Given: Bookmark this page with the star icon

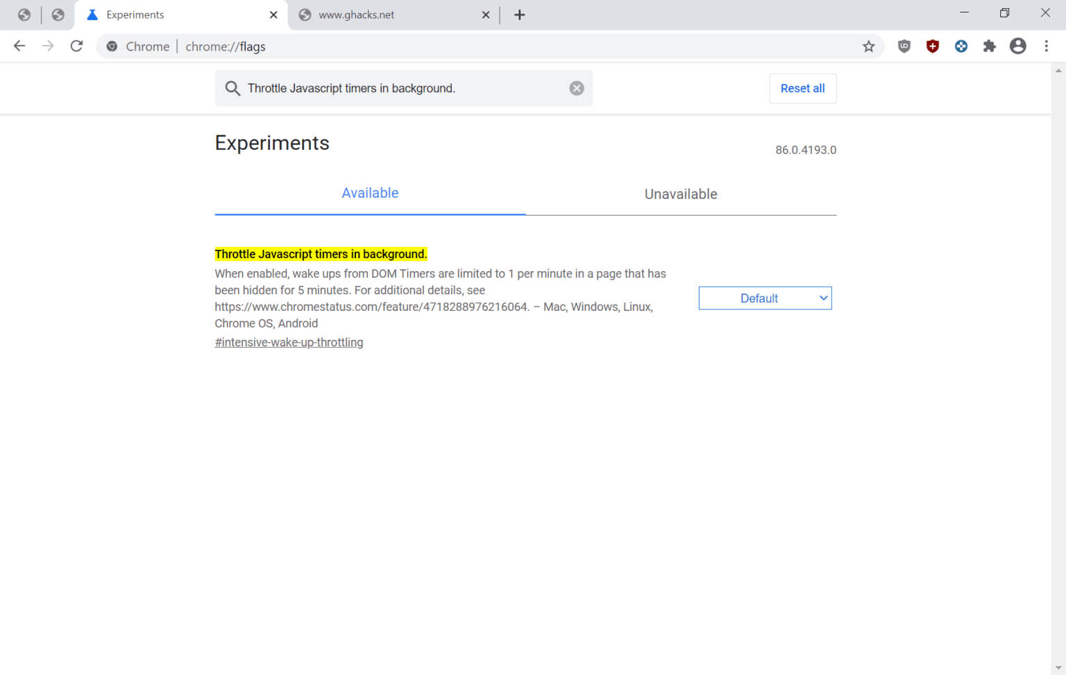Looking at the screenshot, I should click(x=868, y=46).
